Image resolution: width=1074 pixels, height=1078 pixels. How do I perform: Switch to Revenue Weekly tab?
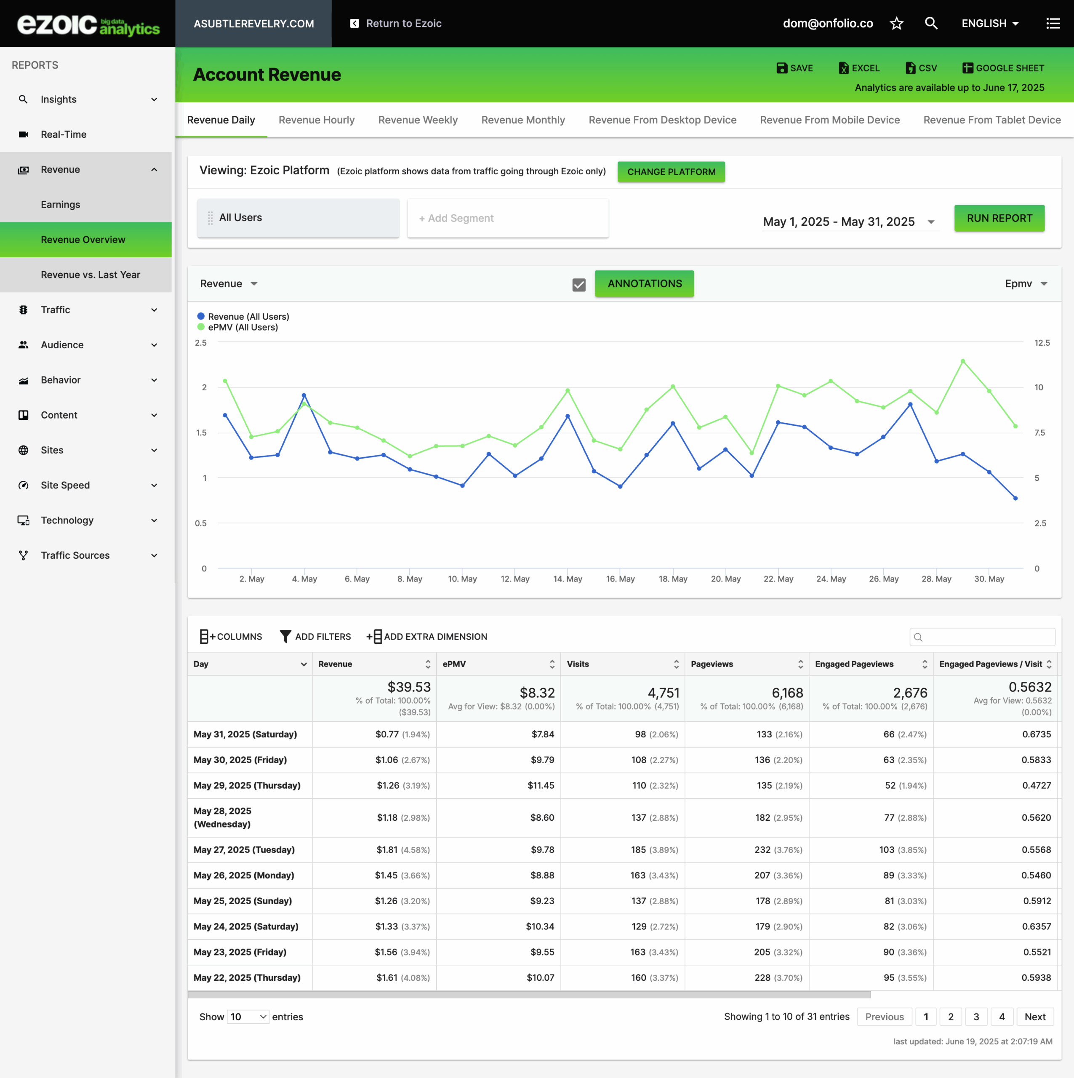point(418,120)
